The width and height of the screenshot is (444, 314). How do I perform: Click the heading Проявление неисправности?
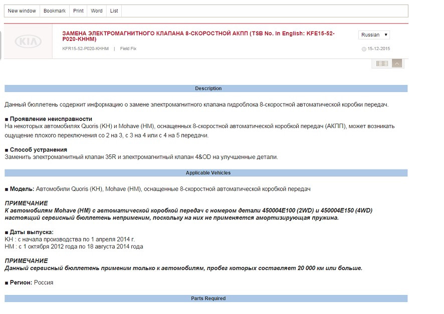(x=51, y=119)
